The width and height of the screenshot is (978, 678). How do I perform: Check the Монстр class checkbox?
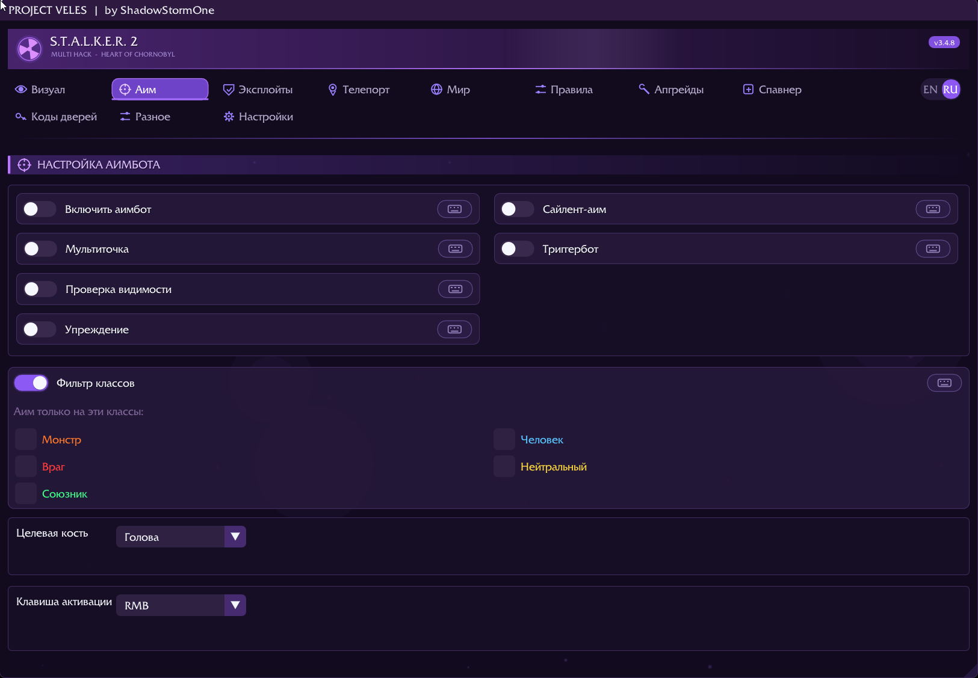[x=26, y=439]
